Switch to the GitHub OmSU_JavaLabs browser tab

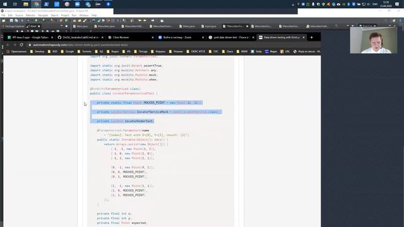pos(81,37)
